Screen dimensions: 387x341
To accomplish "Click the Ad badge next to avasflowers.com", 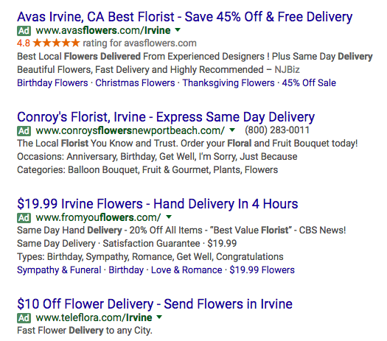I will (24, 31).
